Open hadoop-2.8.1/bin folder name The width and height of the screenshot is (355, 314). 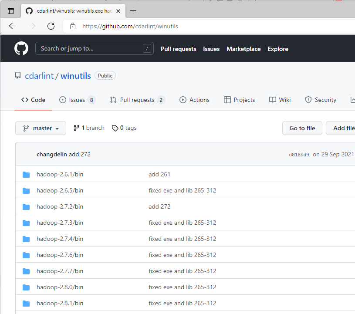(60, 304)
